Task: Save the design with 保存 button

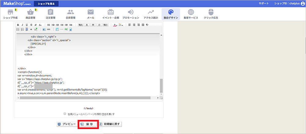Action: tap(88, 124)
